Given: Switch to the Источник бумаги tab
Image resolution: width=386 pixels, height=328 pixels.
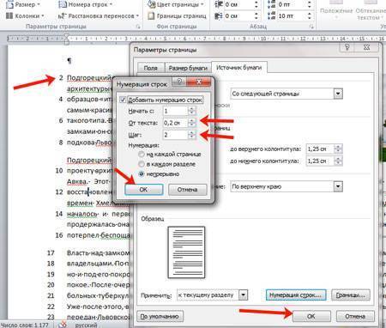Looking at the screenshot, I should point(238,68).
